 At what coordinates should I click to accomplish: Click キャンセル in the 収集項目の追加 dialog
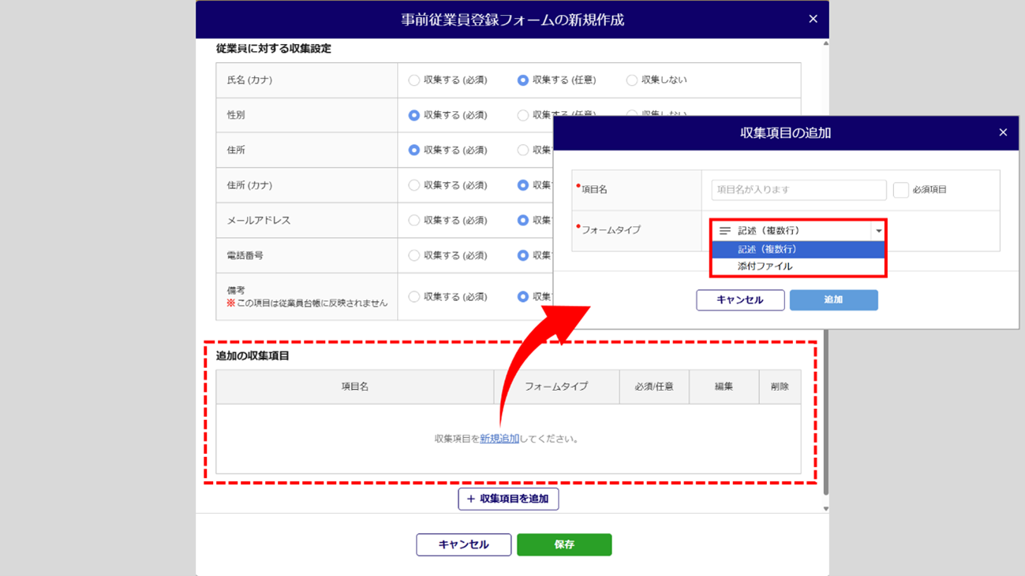[x=739, y=299]
